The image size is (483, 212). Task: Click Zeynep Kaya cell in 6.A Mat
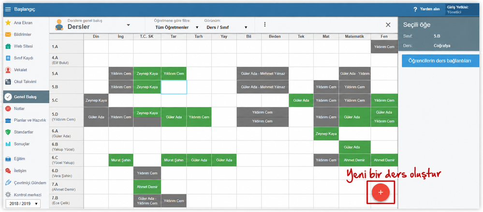pos(326,134)
